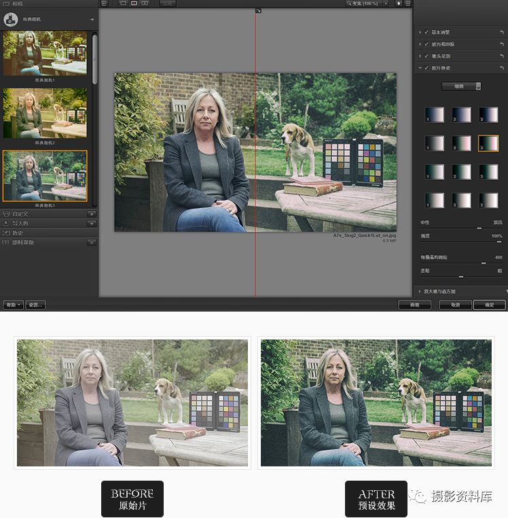
Task: Click the zoom magnifier (100%) control
Action: [363, 3]
